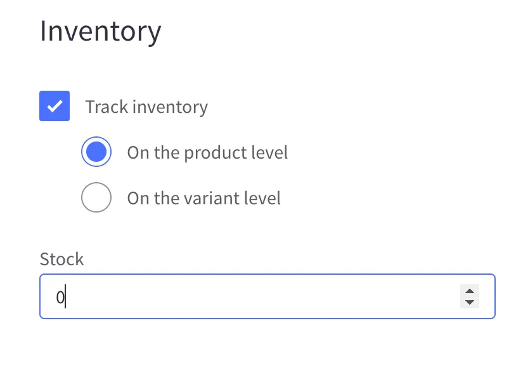Click the "Stock" field label
This screenshot has width=516, height=382.
pos(61,259)
